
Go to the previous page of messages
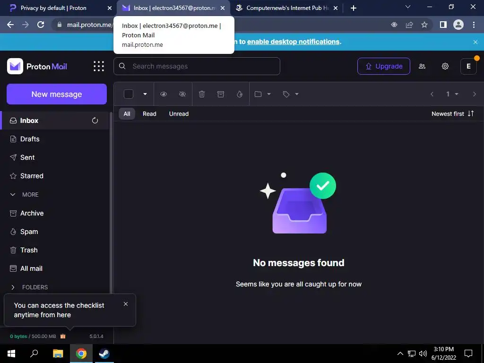pyautogui.click(x=432, y=94)
